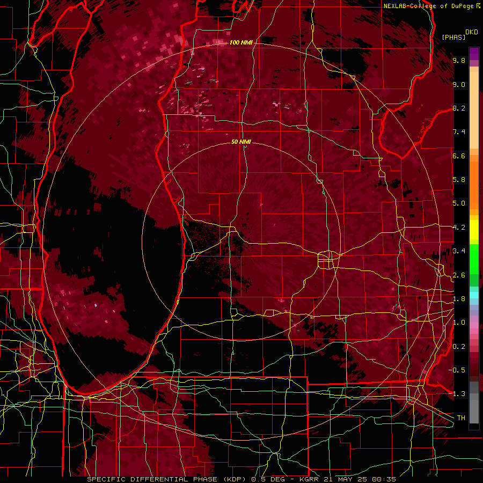Click the TH threshold label
483x483 pixels.
tap(461, 418)
